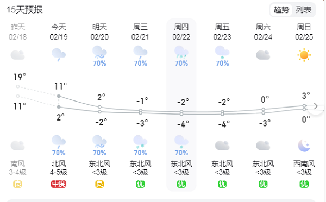Click the daytime rain icon for 今天 02/19
The image size is (326, 202).
click(59, 55)
